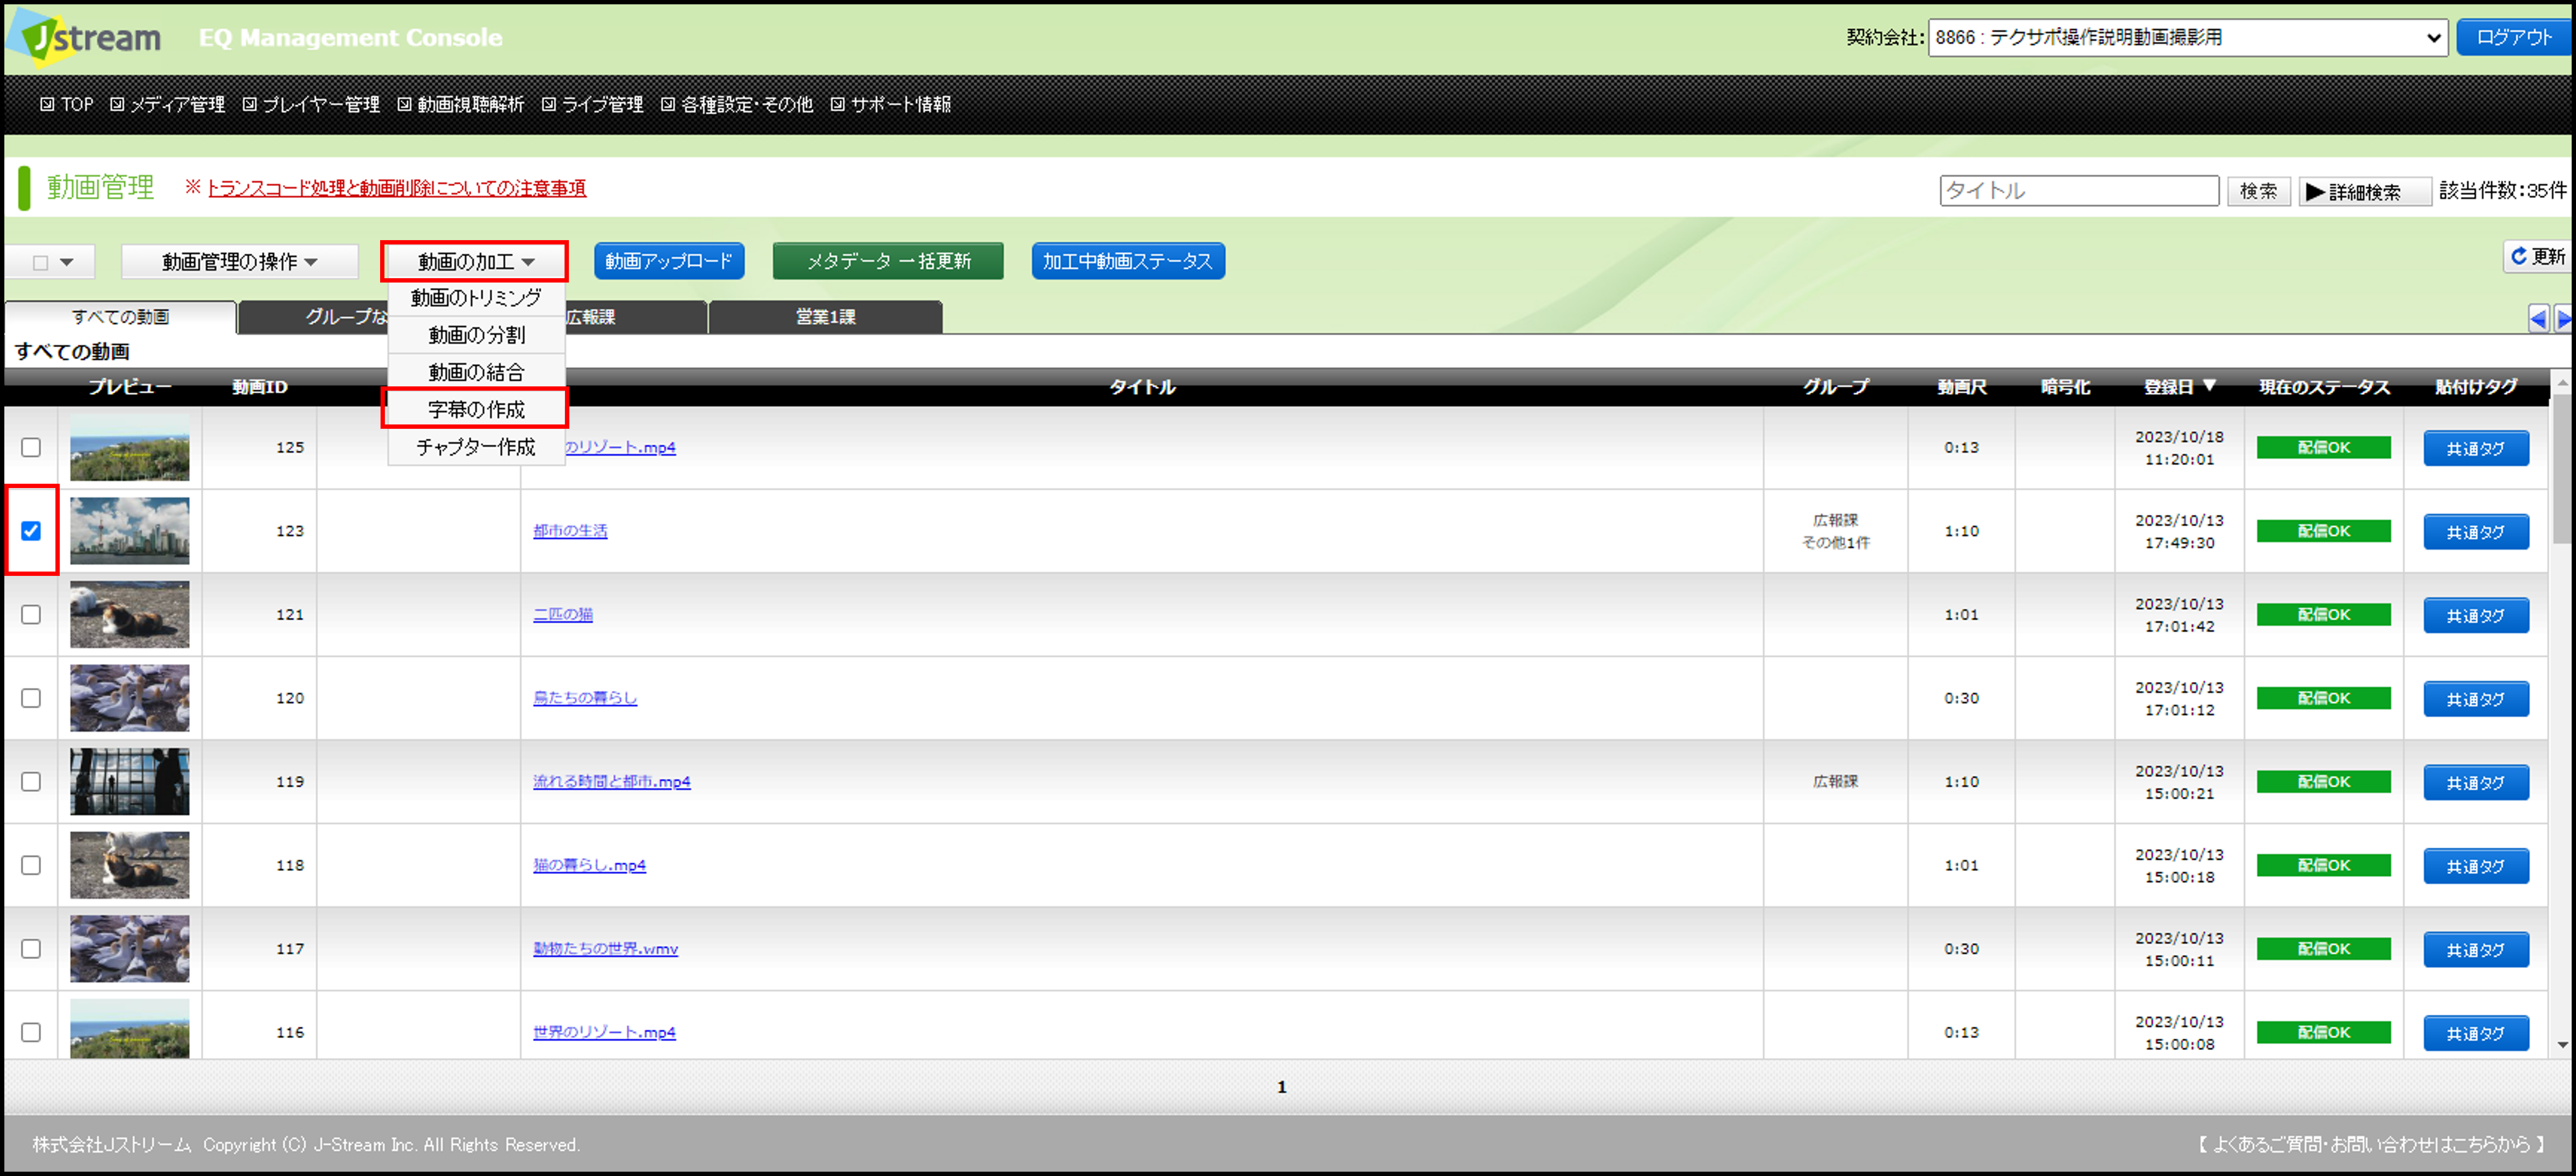Select 字幕の作成 menu item
Image resolution: width=2576 pixels, height=1176 pixels.
(476, 410)
